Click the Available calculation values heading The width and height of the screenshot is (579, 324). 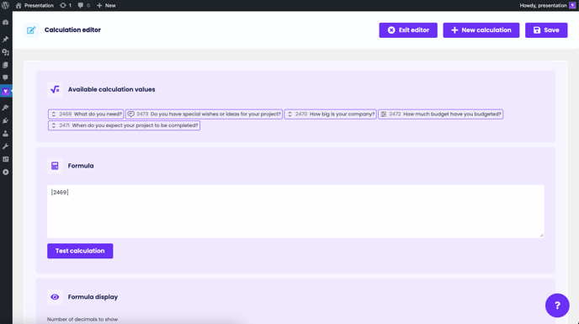(112, 89)
